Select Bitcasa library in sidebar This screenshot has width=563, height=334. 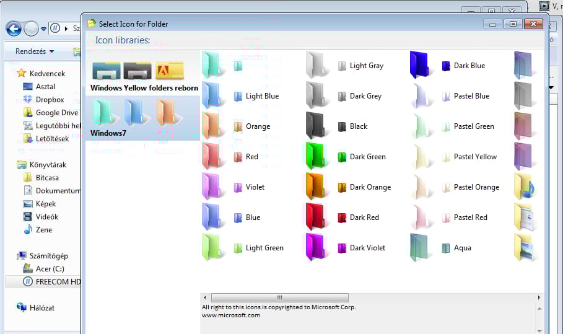41,178
